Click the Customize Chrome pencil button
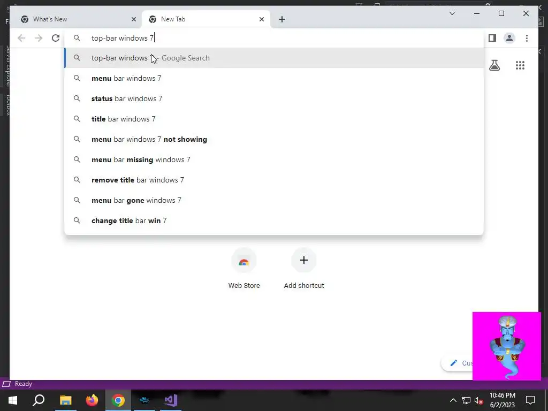Viewport: 548px width, 411px height. pos(457,363)
